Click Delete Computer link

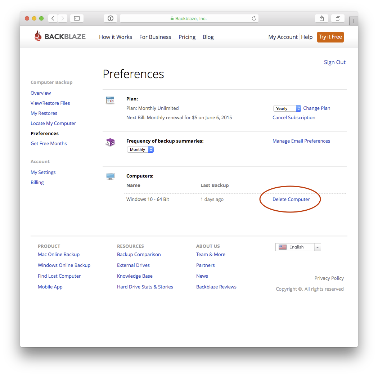[x=291, y=199]
